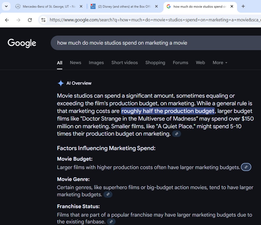Click the Google logo
The image size is (261, 225).
(22, 43)
